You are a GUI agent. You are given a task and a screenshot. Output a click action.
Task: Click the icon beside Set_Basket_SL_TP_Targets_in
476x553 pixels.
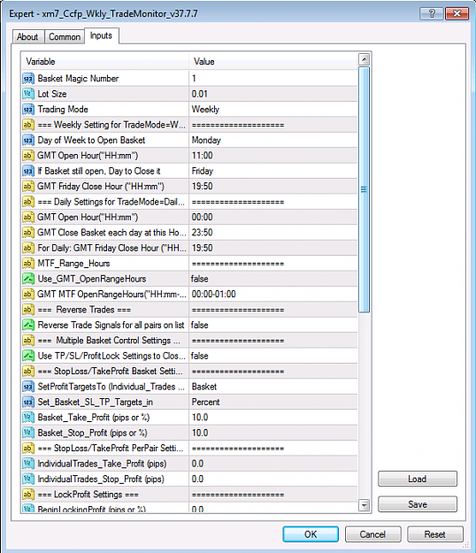click(x=28, y=402)
